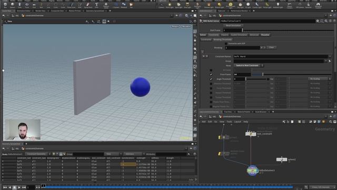
Task: Select the Line shelf tool
Action: pyautogui.click(x=48, y=5)
